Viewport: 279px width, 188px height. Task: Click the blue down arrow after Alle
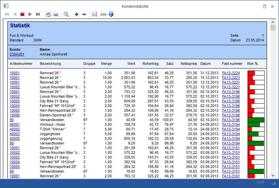111,14
